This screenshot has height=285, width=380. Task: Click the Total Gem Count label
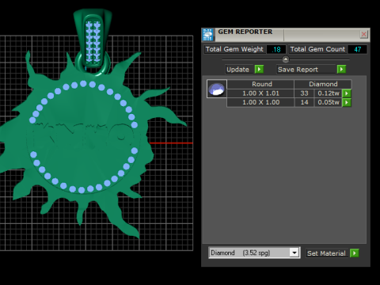coord(317,49)
